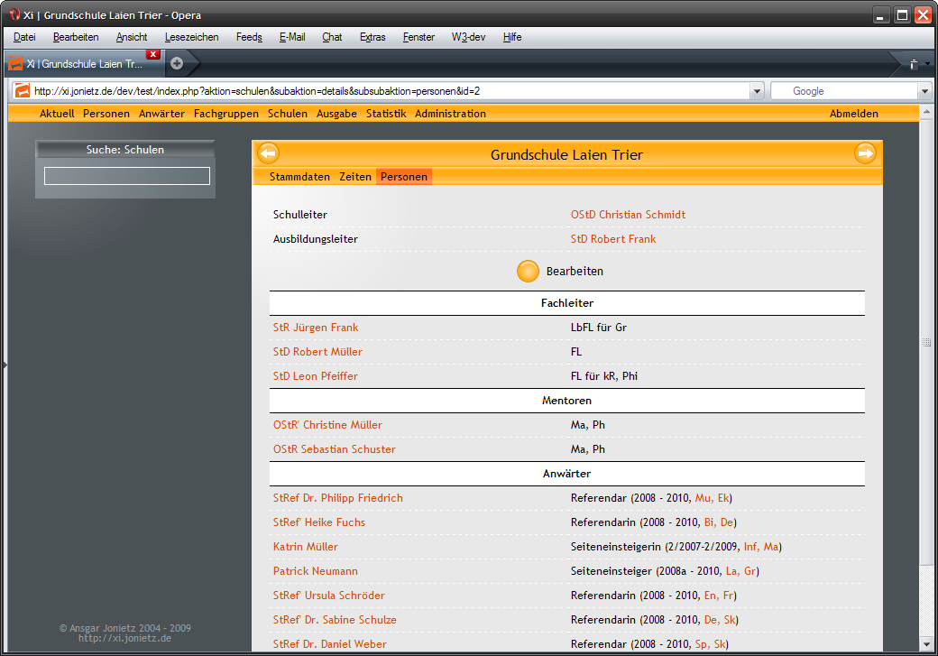Open the Chat menu
Screen dimensions: 938x656
pyautogui.click(x=332, y=37)
